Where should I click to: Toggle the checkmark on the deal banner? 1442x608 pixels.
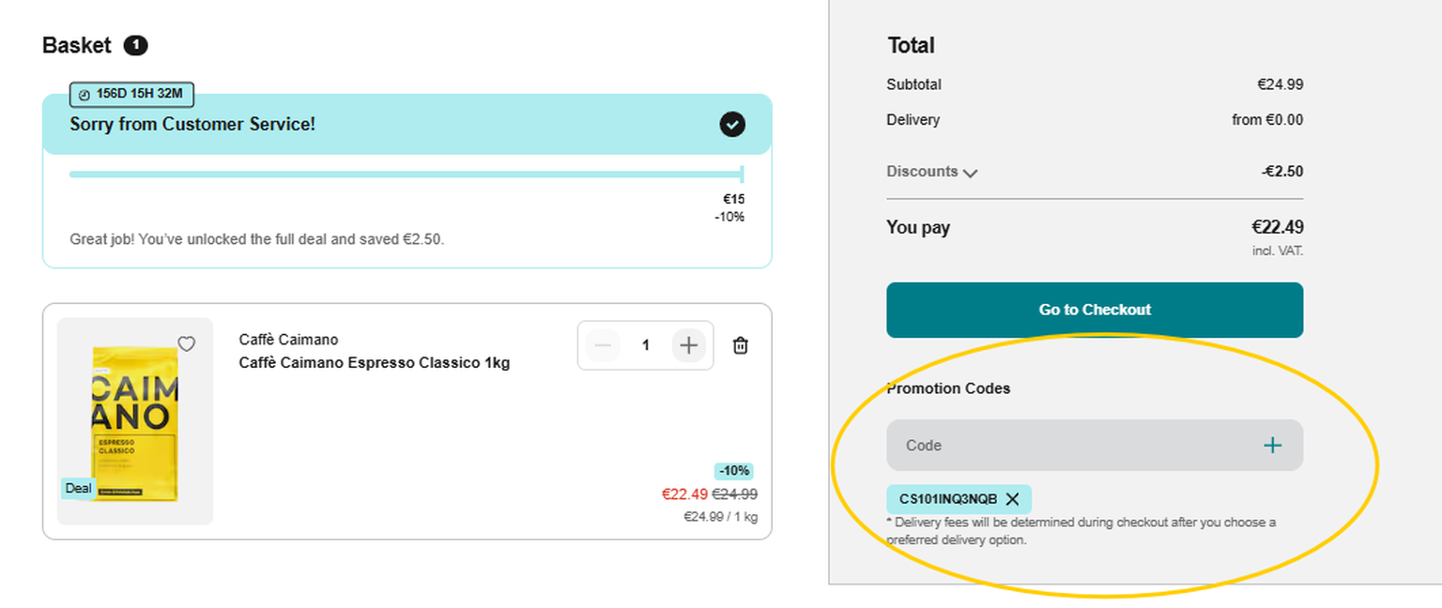tap(732, 124)
